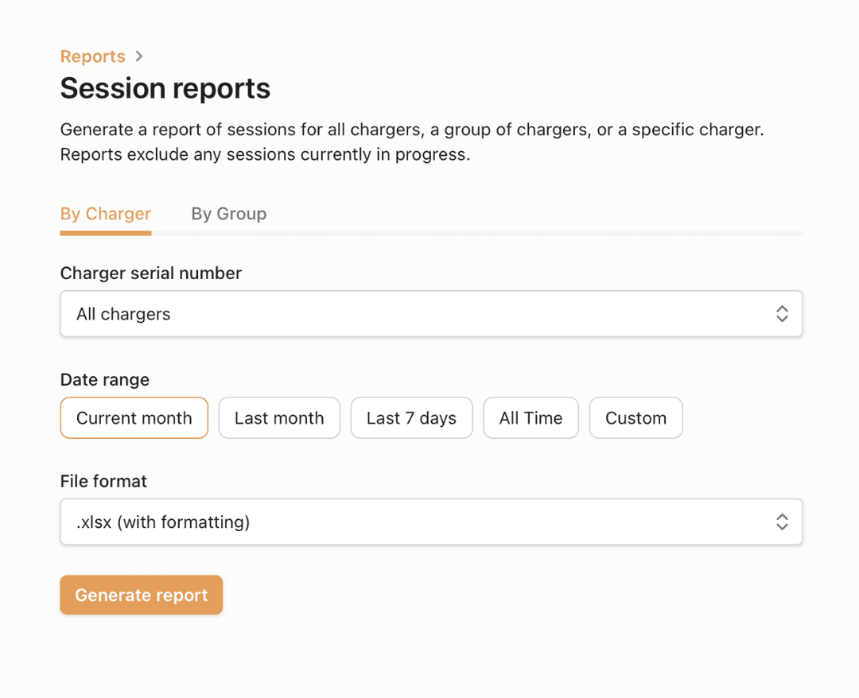Click the stepper chevrons on file format dropdown
Viewport: 859px width, 698px height.
coord(782,522)
